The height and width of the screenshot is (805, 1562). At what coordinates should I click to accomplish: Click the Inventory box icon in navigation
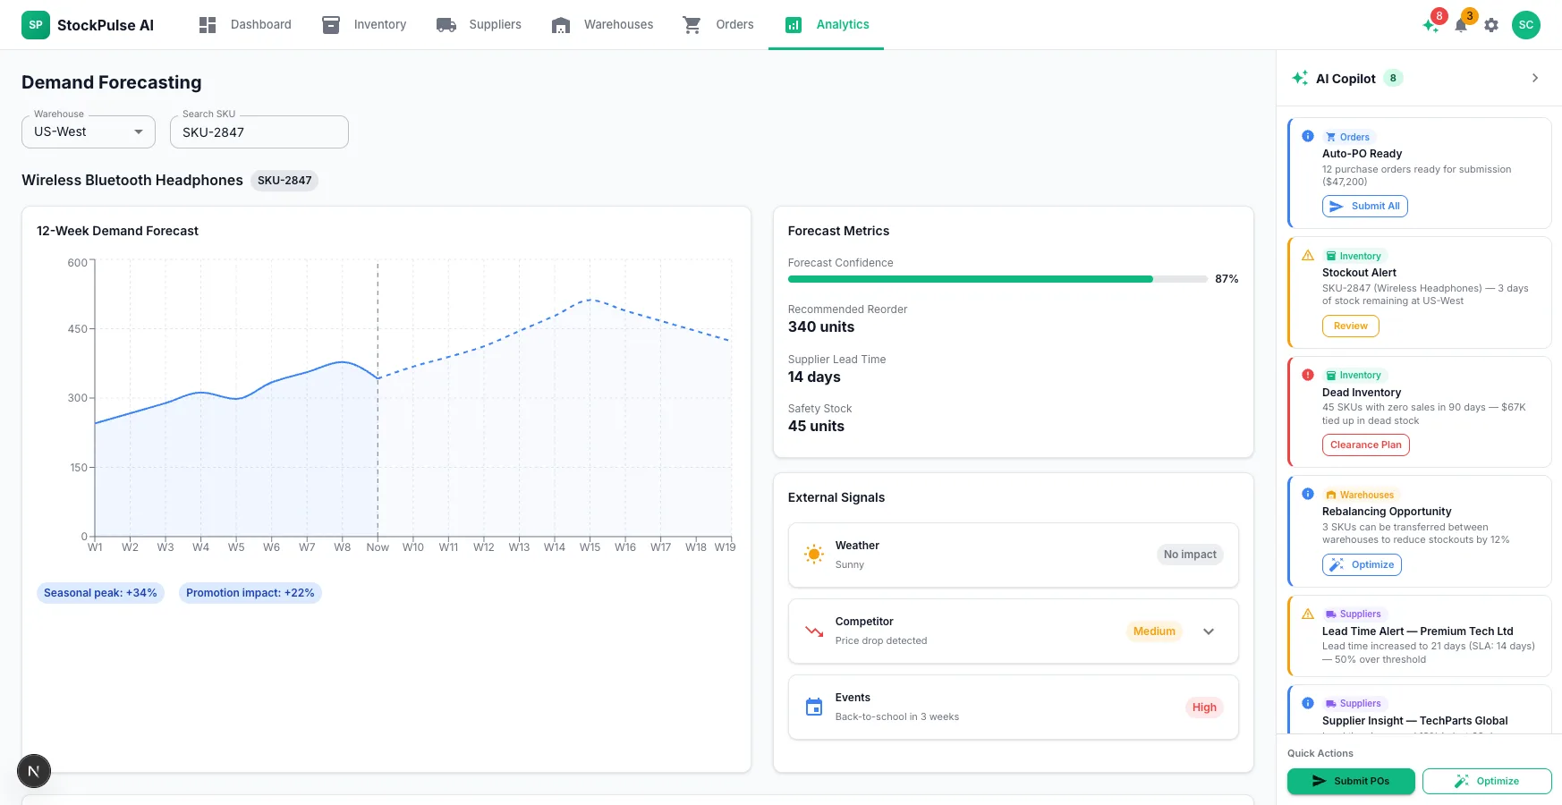tap(331, 25)
